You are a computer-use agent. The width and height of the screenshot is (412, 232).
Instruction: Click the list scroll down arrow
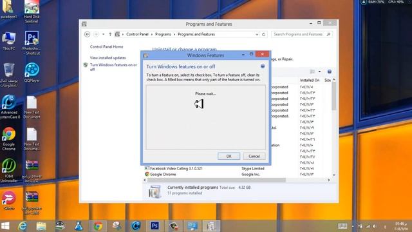333,175
